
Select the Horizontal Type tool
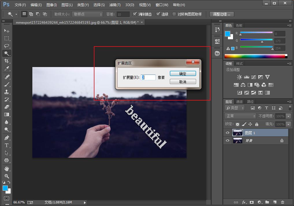click(7, 145)
